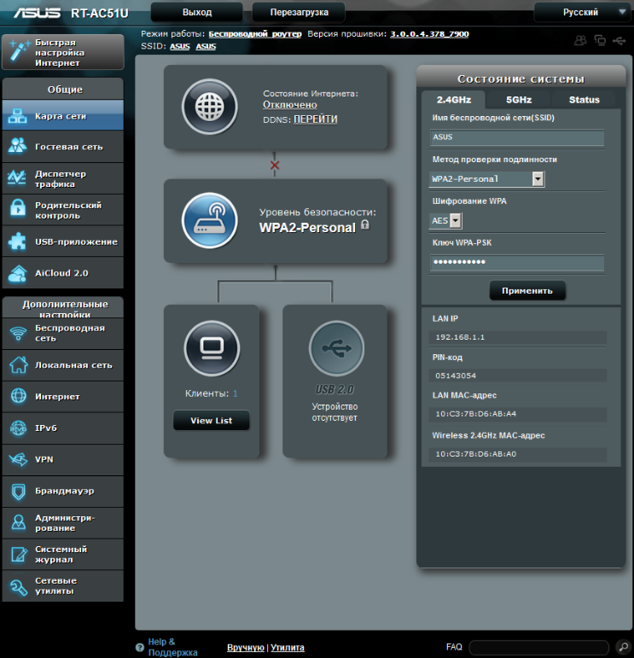
Task: Open the Беспроводной роутер operation mode link
Action: coord(255,34)
